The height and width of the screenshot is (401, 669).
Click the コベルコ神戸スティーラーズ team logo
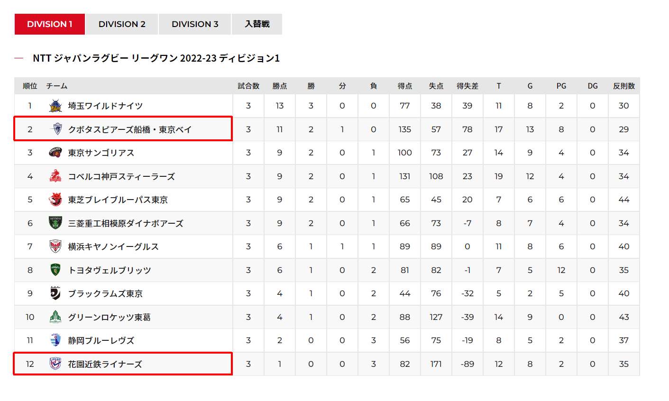[x=55, y=176]
